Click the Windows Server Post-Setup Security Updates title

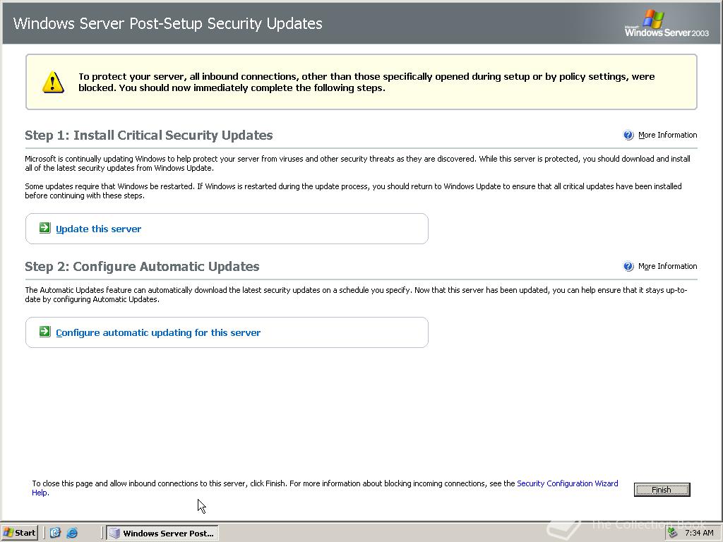click(168, 23)
